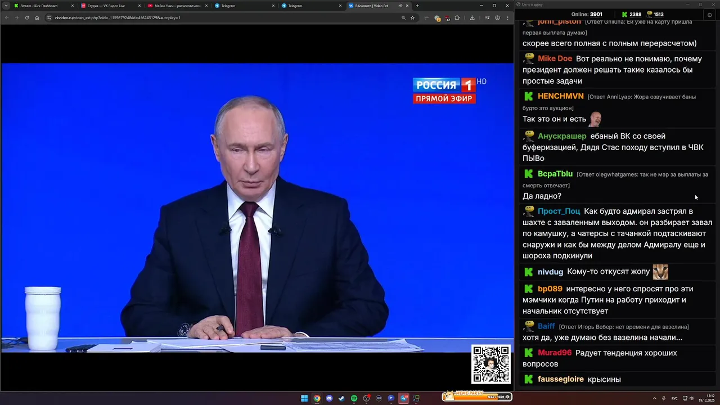
Task: Click the troll-face viewer count 1513
Action: click(x=655, y=15)
